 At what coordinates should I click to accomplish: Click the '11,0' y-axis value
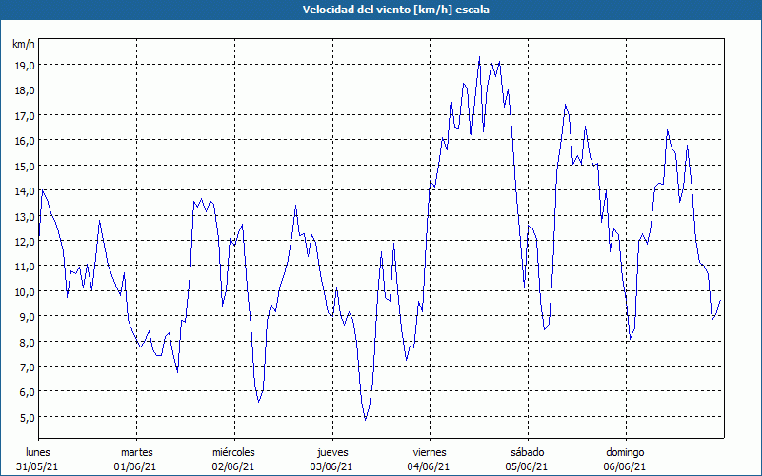click(x=25, y=267)
